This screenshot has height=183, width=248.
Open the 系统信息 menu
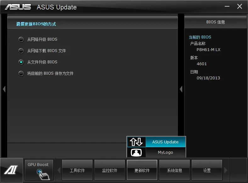point(174,170)
